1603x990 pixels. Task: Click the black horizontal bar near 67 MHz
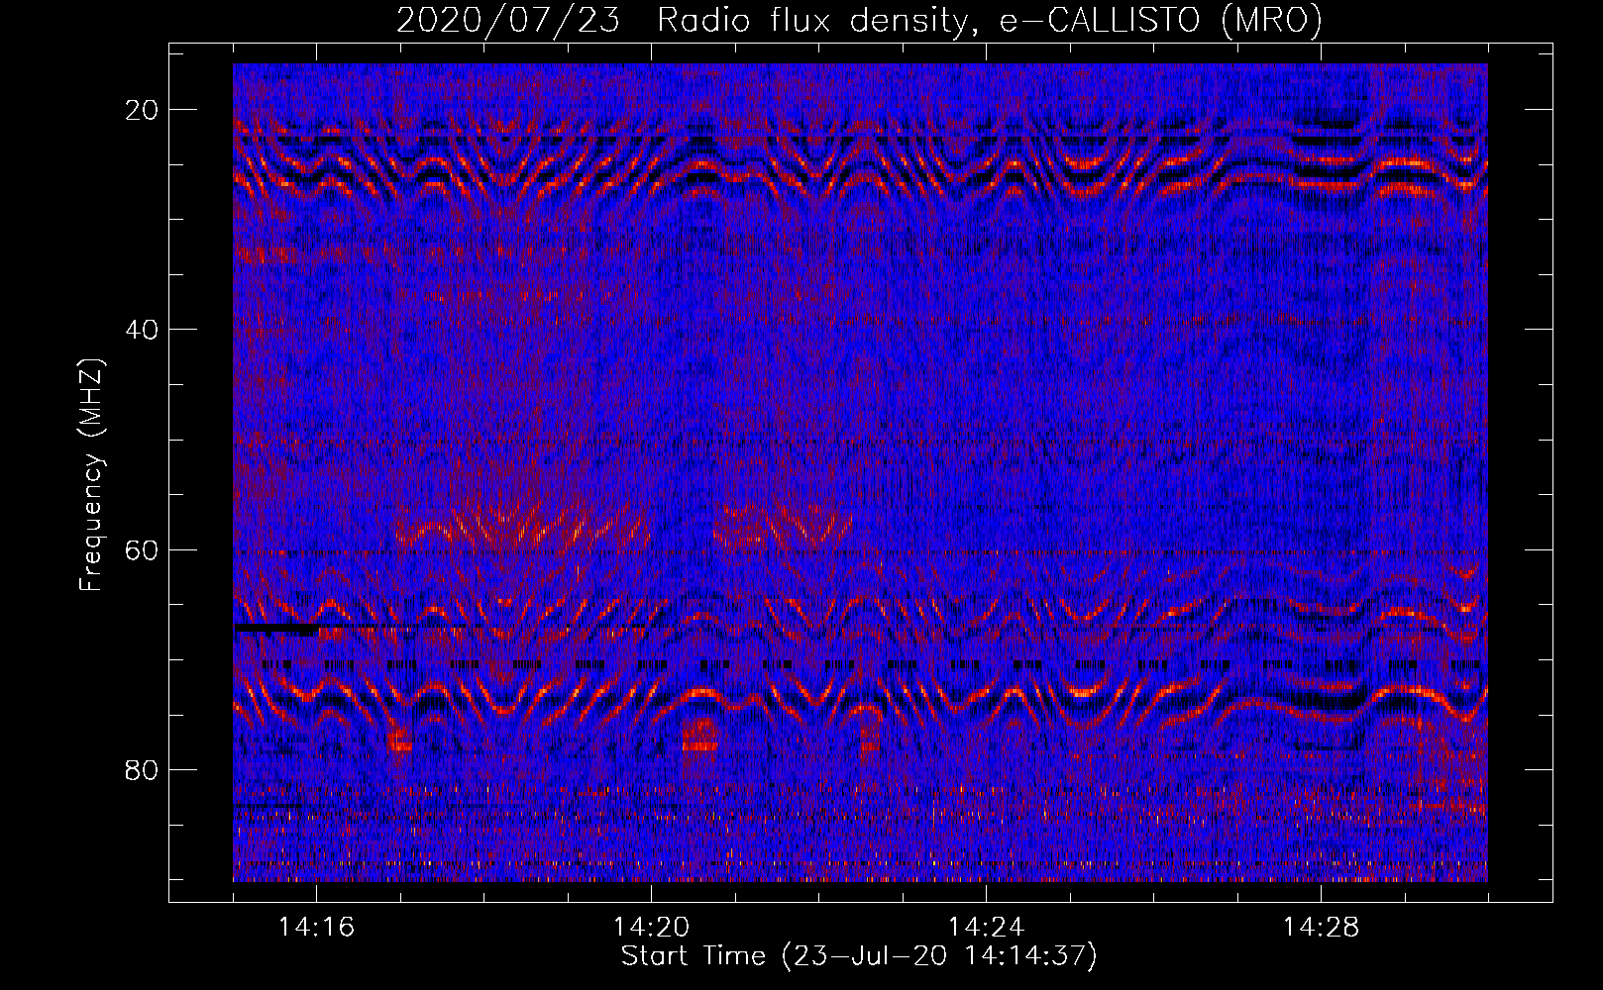pos(276,629)
